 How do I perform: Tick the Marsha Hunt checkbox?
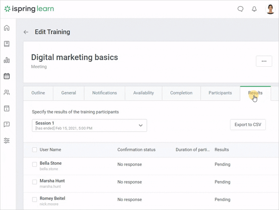pos(34,182)
